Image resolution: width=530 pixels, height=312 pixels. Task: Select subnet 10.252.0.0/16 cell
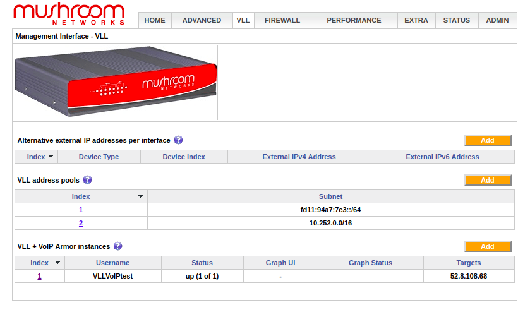[x=330, y=223]
